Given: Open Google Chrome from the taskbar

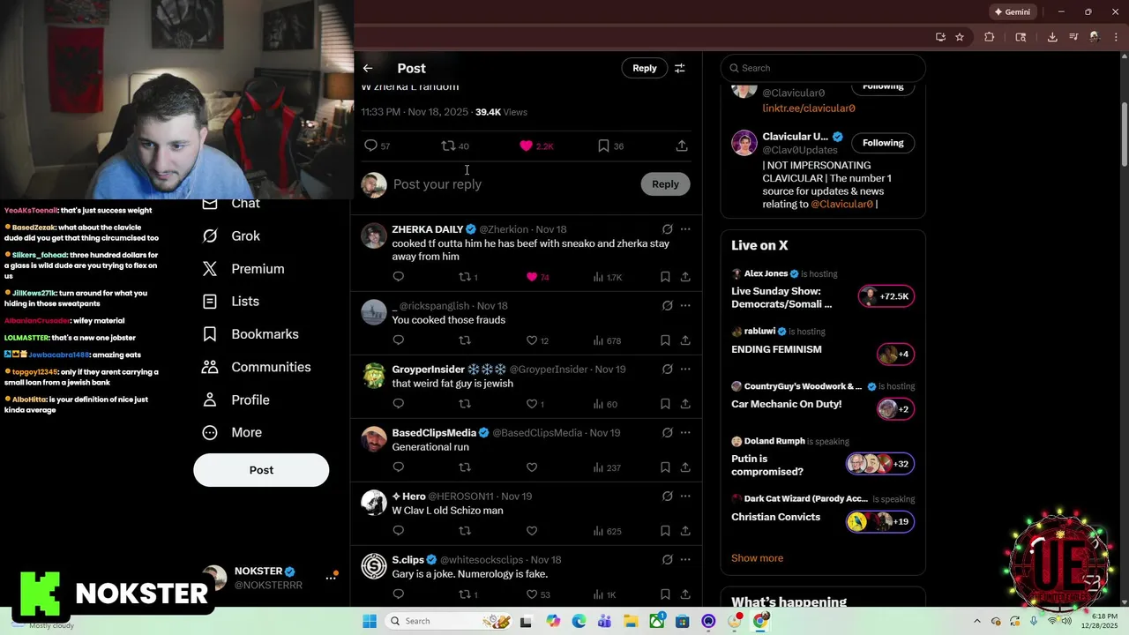Looking at the screenshot, I should tap(759, 621).
